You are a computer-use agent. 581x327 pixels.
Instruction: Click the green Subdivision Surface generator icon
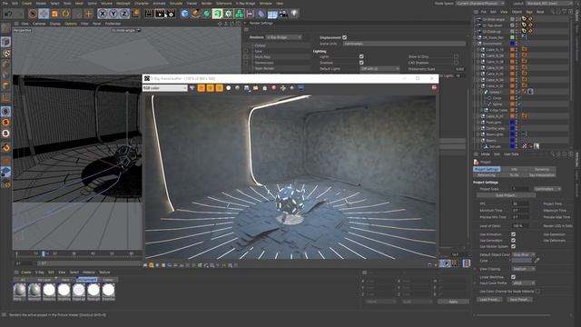206,14
